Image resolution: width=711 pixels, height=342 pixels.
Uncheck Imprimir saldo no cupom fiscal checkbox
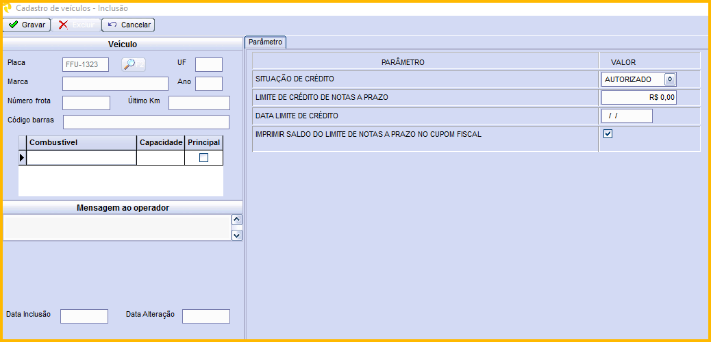pyautogui.click(x=608, y=133)
